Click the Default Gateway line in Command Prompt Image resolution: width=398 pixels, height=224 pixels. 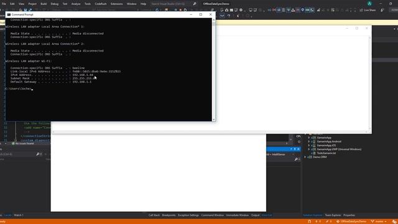[x=51, y=82]
